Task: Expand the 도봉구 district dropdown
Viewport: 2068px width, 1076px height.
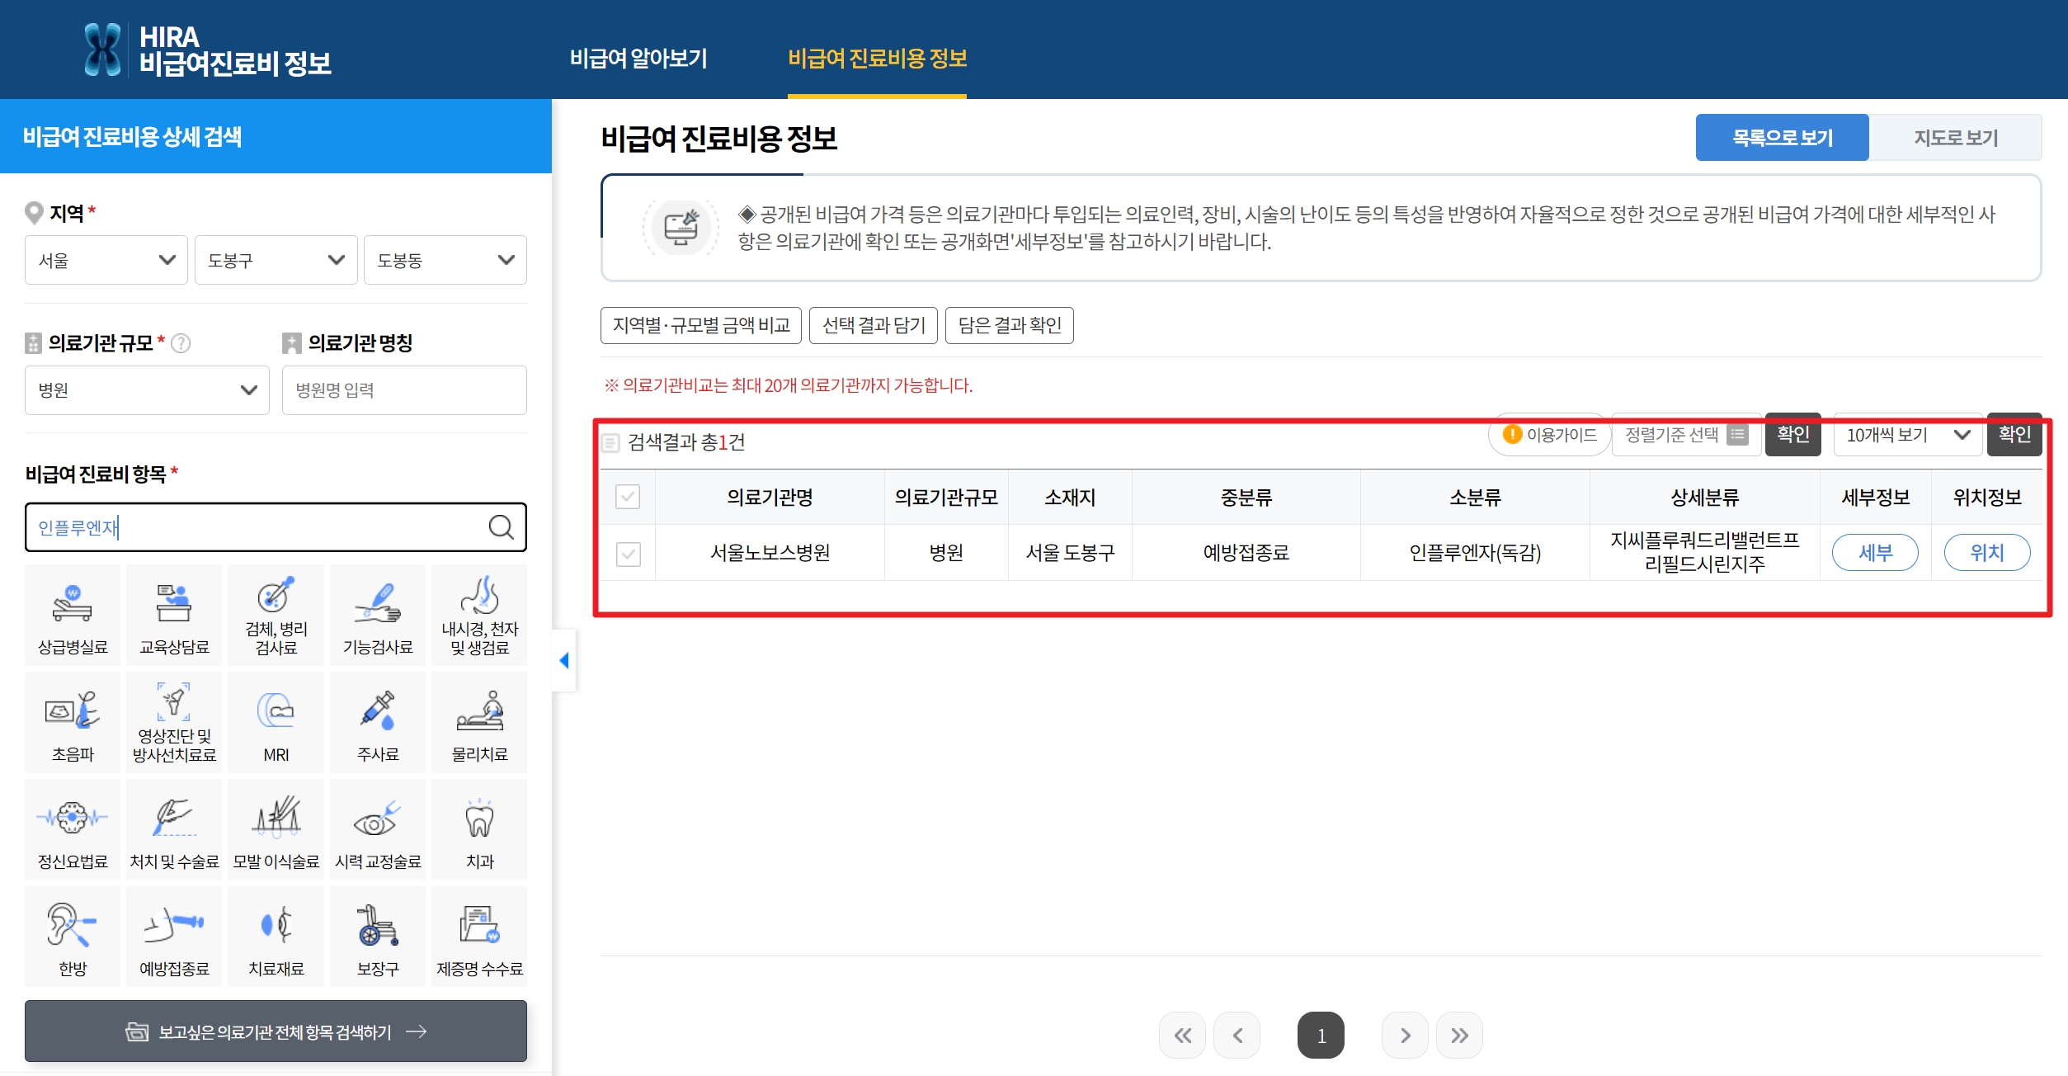Action: coord(276,260)
